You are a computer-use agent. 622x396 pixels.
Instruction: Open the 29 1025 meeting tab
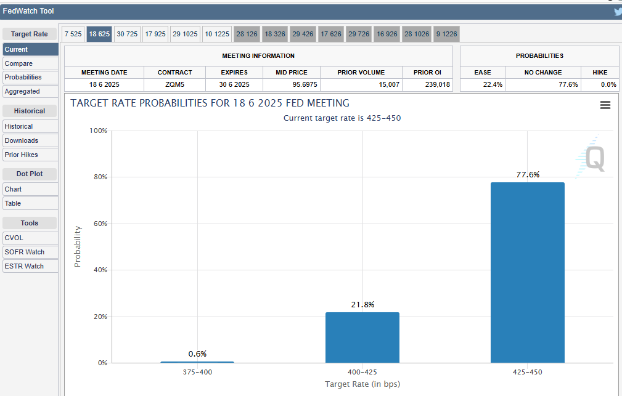(185, 34)
